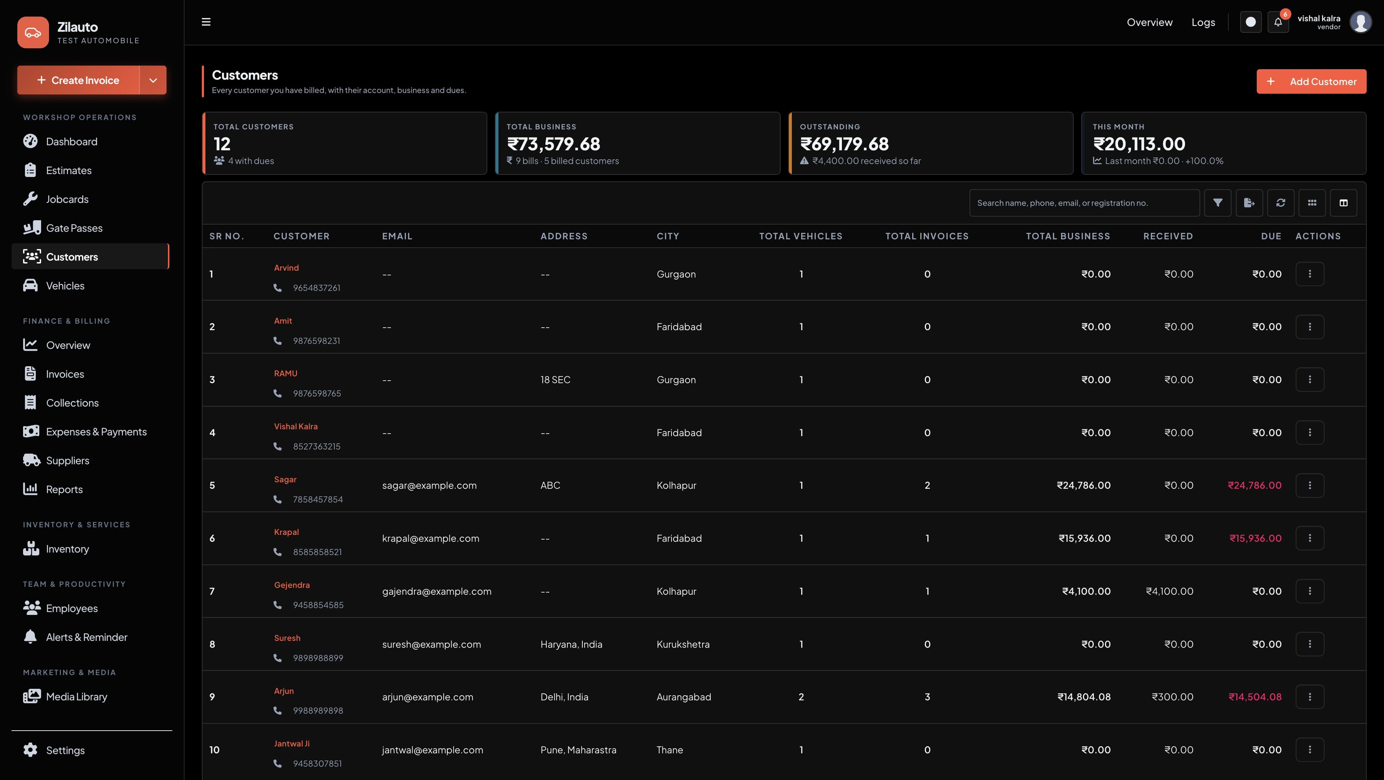1384x780 pixels.
Task: Toggle the hamburger sidebar menu icon
Action: point(206,22)
